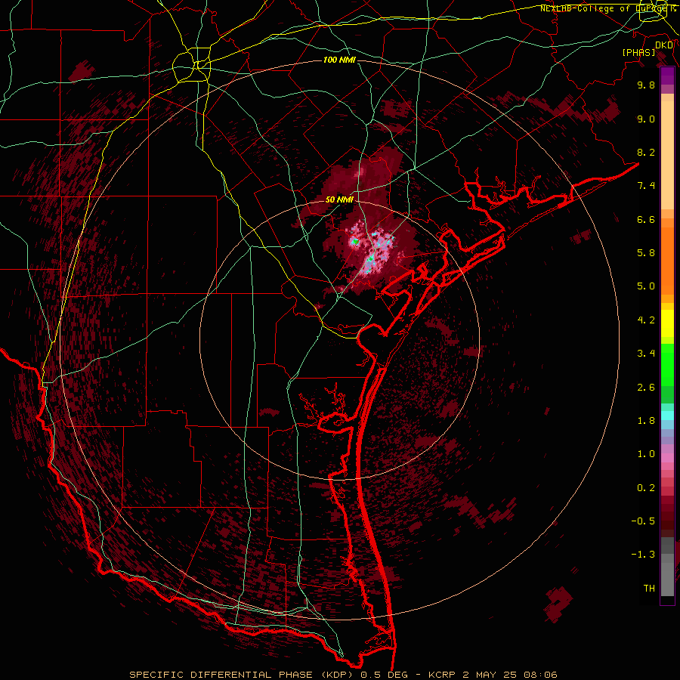This screenshot has width=680, height=680.
Task: Click the 9.8 value on color scale
Action: (646, 85)
